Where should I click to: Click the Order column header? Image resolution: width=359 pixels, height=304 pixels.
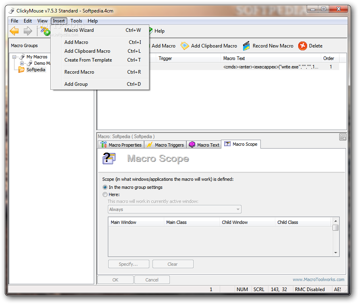tap(330, 58)
